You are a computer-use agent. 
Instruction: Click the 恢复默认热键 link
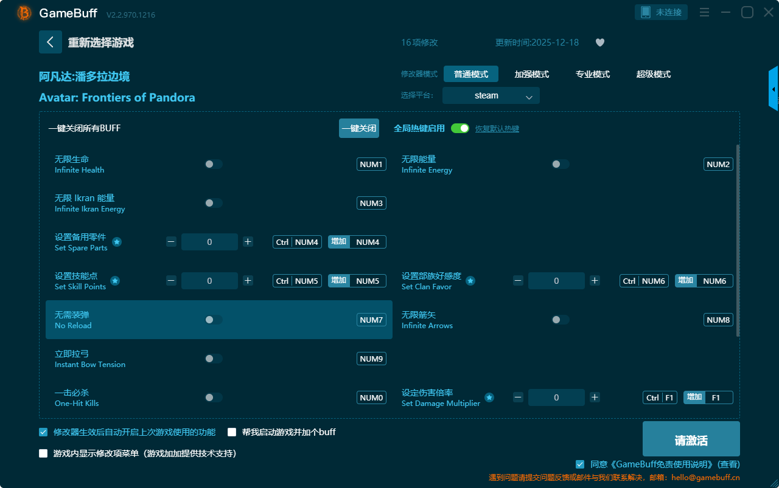click(x=497, y=129)
